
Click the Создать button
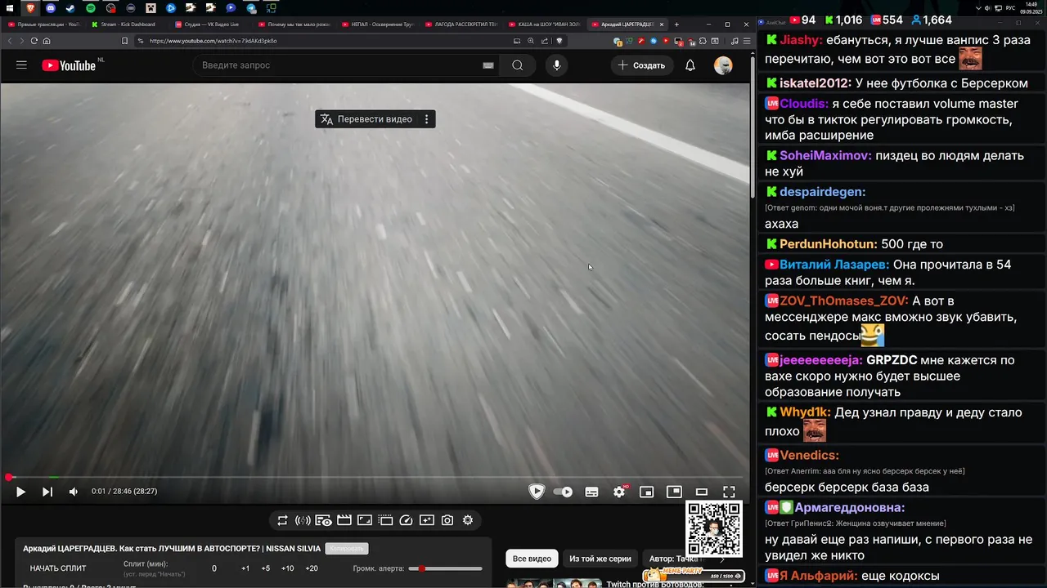(x=641, y=65)
